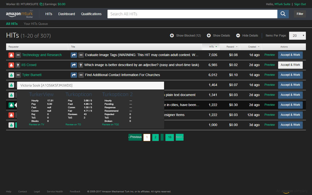The width and height of the screenshot is (312, 195).
Task: Open the Contact footer link
Action: [x=22, y=191]
